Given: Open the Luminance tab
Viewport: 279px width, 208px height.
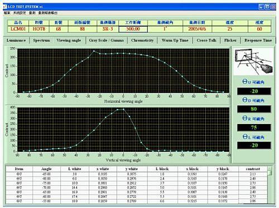Looking at the screenshot, I should pos(16,41).
